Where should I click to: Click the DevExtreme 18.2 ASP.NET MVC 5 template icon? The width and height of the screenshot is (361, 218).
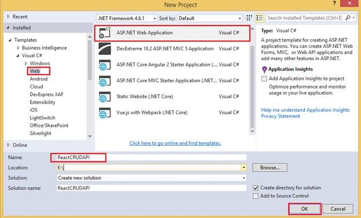point(105,49)
